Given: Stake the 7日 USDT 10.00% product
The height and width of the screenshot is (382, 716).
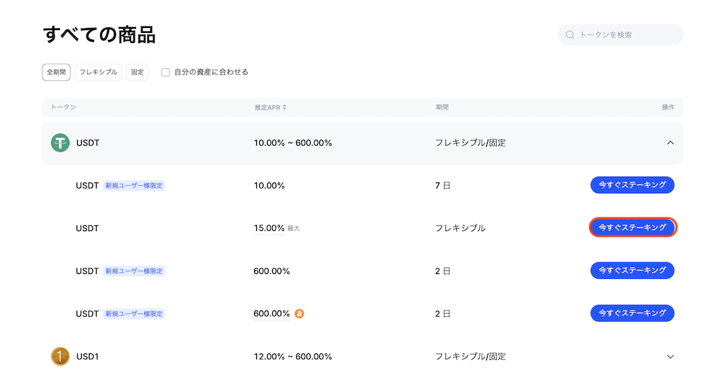Looking at the screenshot, I should 632,185.
